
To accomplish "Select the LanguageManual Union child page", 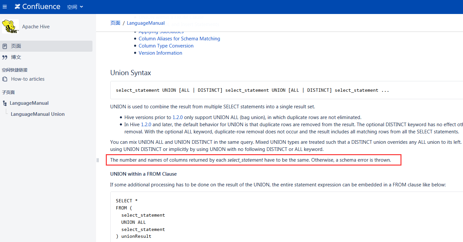I will tap(38, 114).
